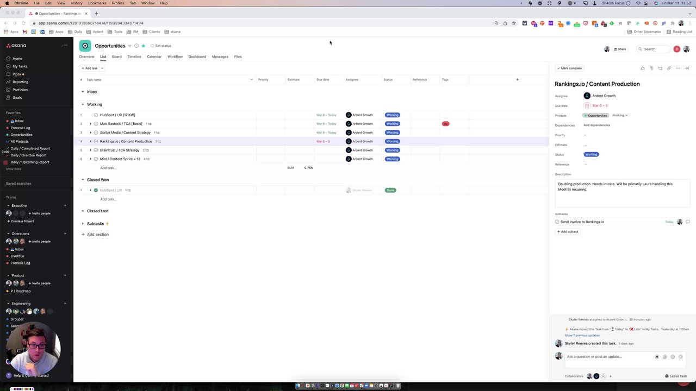Expand the Closed Lost section
Viewport: 696px width, 391px height.
83,211
